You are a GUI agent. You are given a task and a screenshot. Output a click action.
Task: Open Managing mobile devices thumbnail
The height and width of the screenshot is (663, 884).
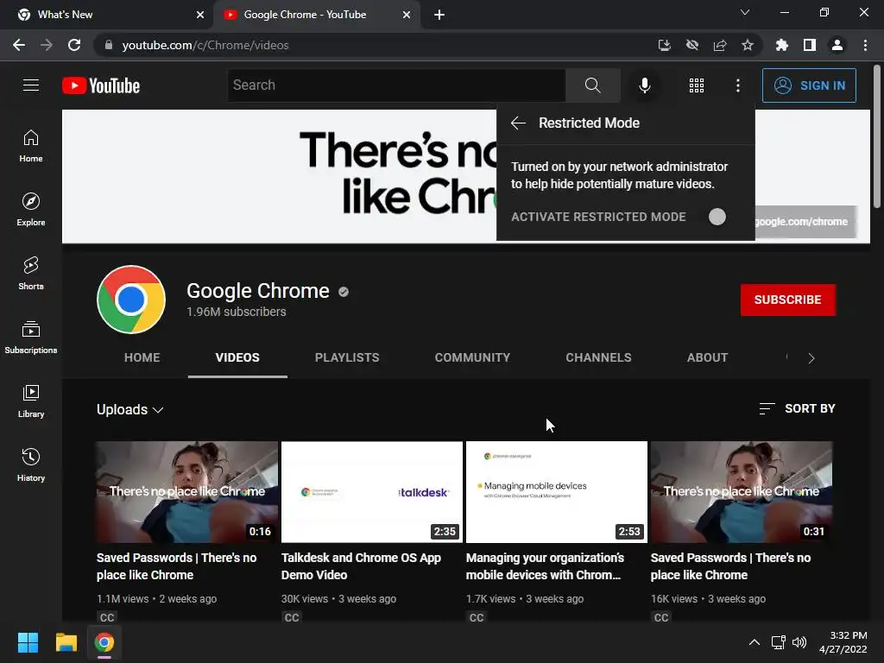click(x=557, y=491)
